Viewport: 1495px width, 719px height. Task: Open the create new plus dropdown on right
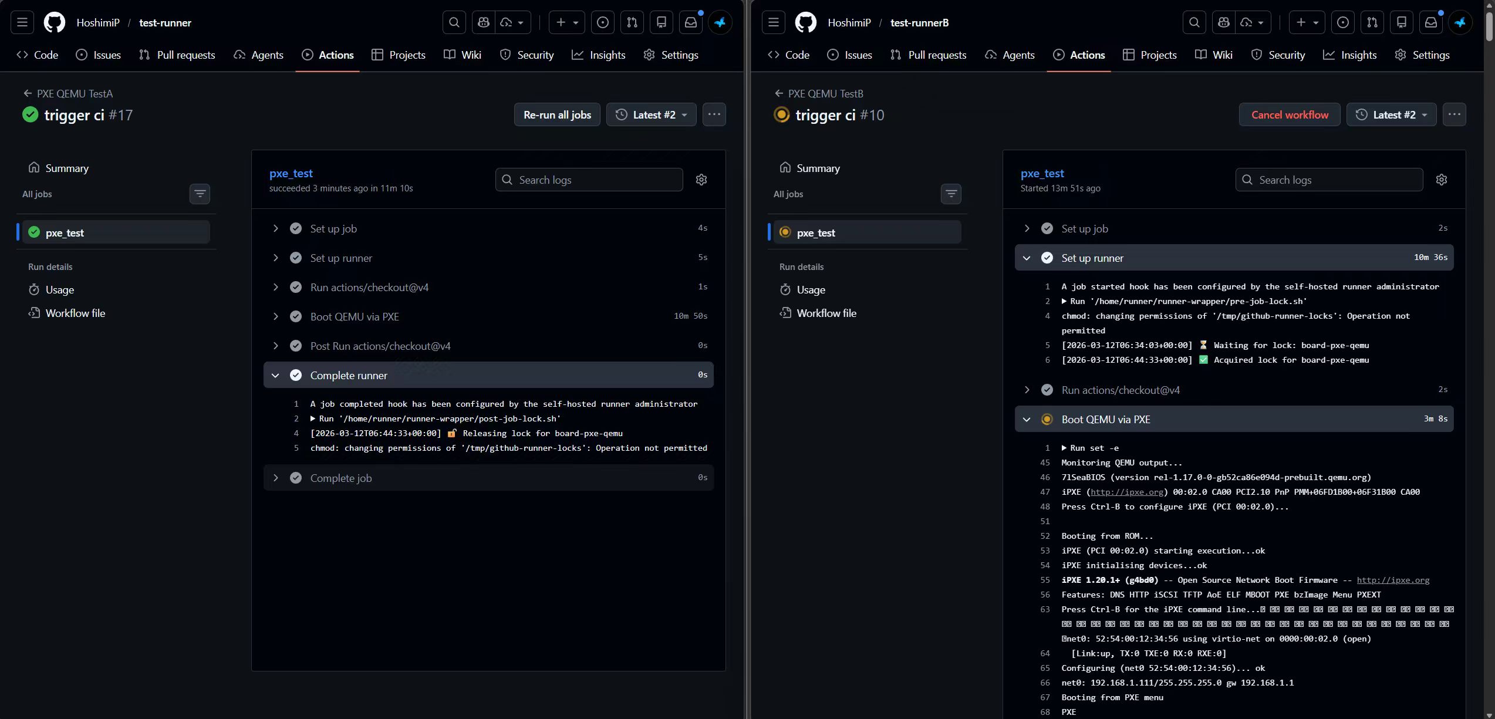coord(1307,22)
